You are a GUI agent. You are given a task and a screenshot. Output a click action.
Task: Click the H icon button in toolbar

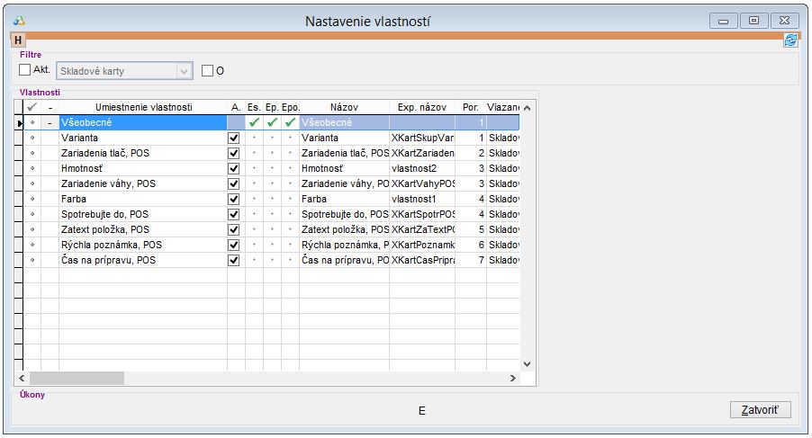point(18,40)
